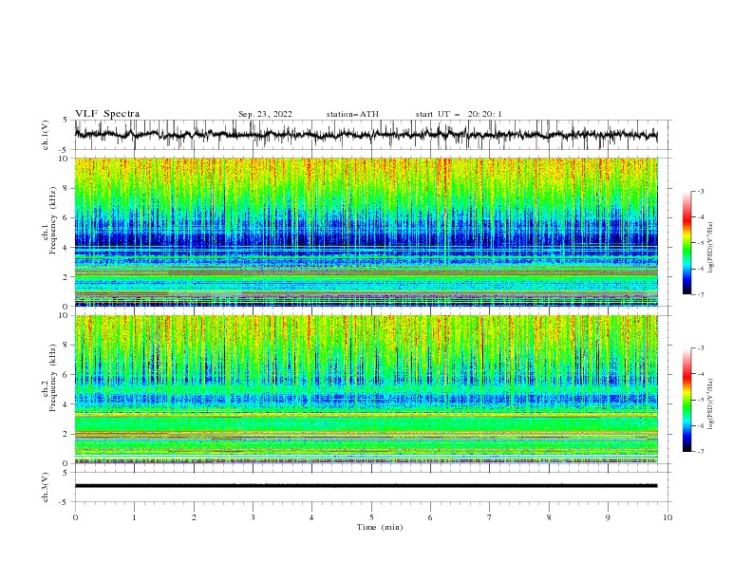The image size is (752, 581).
Task: Select the ch.2 "Frequency (kHz)" axis label
Action: 53,377
